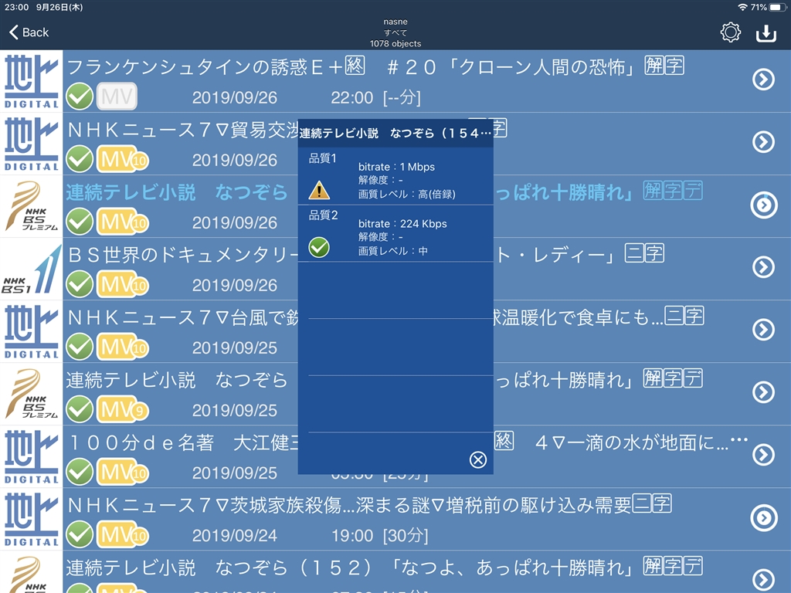Toggle green checkmark on NHKニュース7 貿易交渉 row
The image size is (791, 593).
pyautogui.click(x=80, y=159)
